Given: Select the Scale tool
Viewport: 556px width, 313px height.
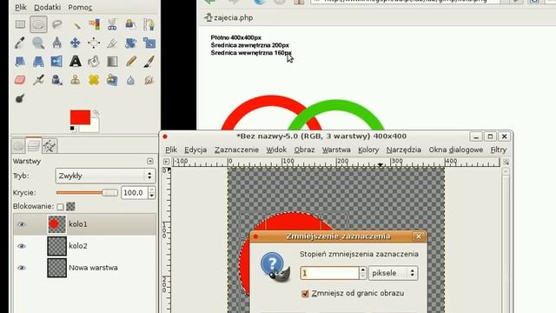Looking at the screenshot, I should coord(149,43).
